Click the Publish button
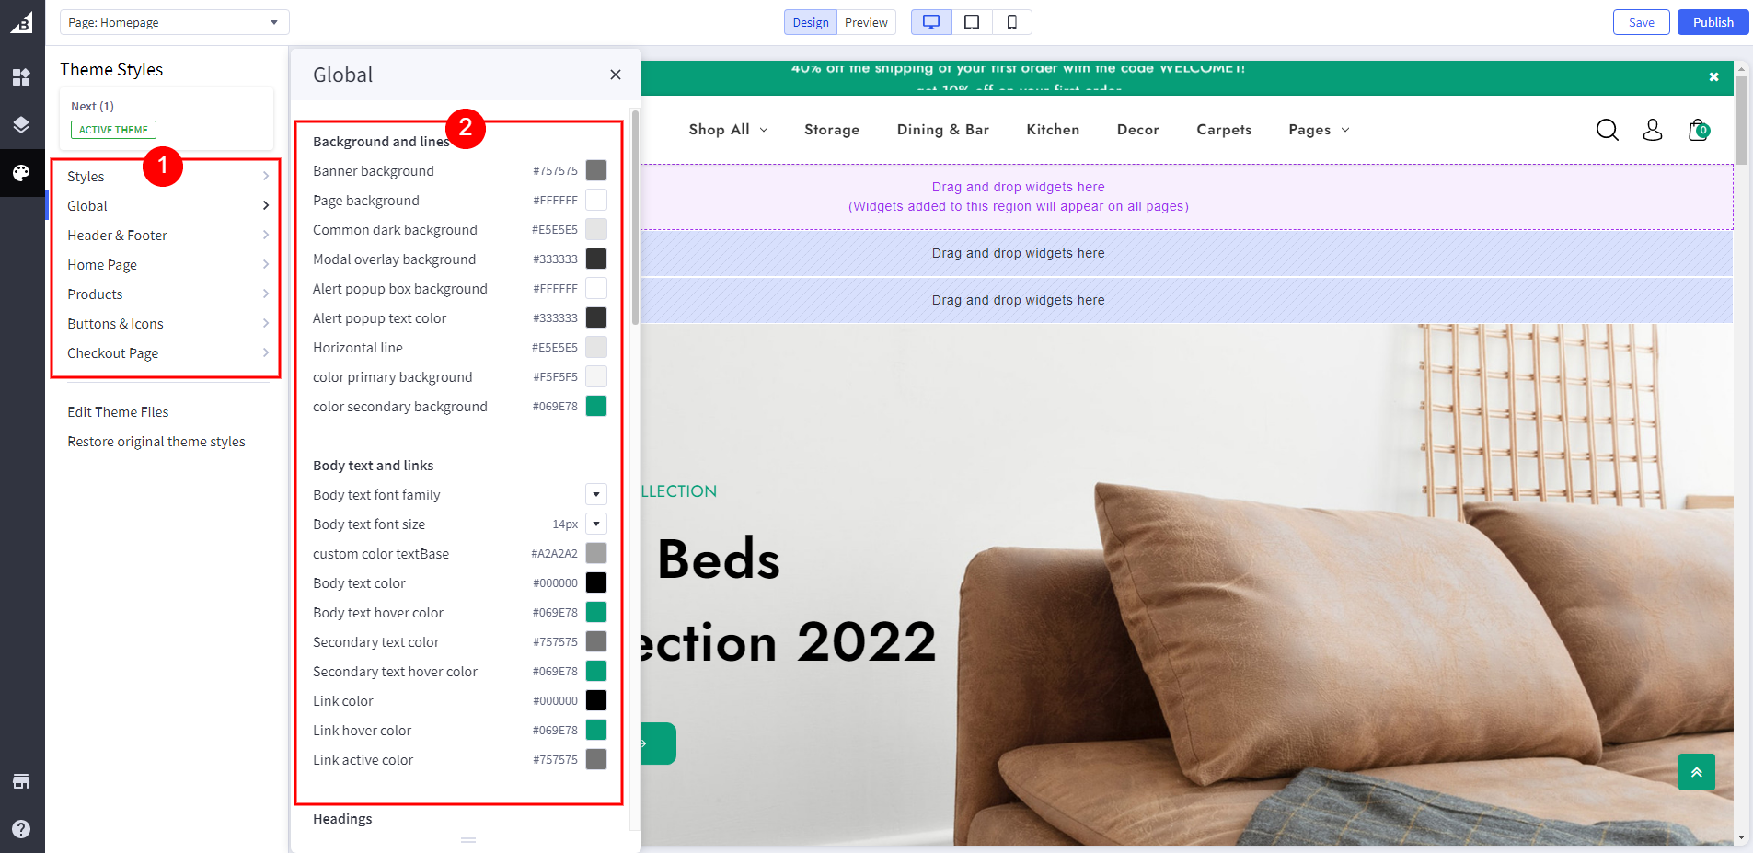 click(1713, 22)
